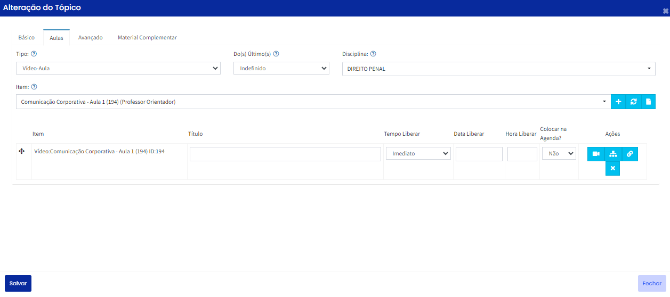Open the Colocar na Agenda dropdown

click(559, 153)
